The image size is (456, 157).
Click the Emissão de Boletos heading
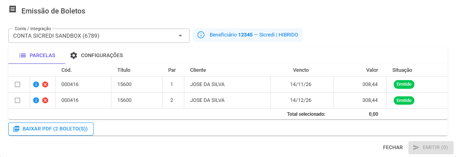53,11
